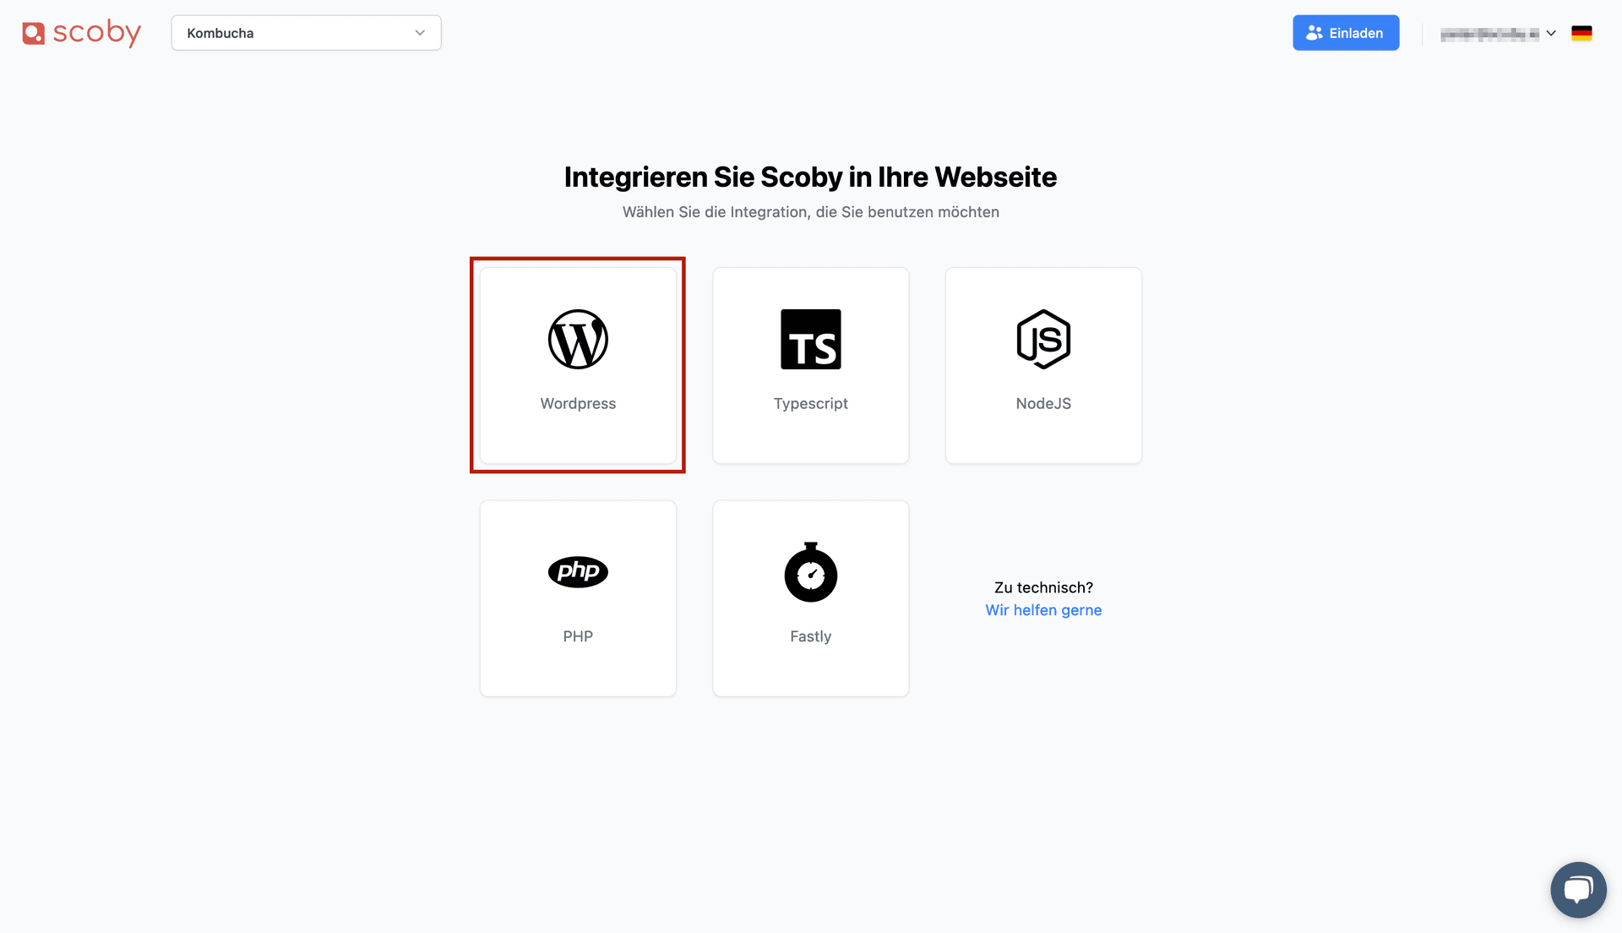Pick the PHP integration
1622x933 pixels.
click(x=578, y=598)
